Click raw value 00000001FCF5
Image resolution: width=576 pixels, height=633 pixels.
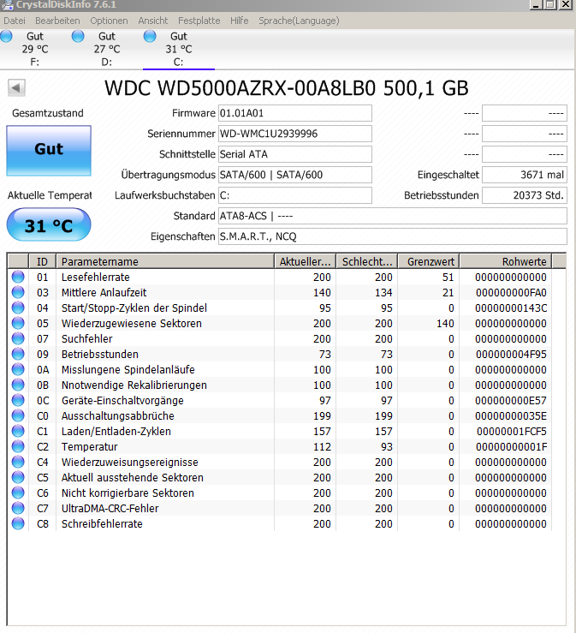512,432
